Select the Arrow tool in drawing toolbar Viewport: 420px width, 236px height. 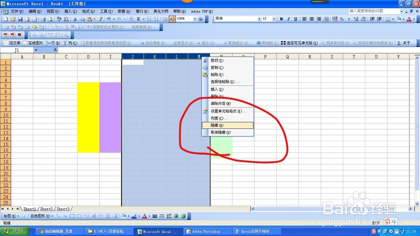coord(65,216)
